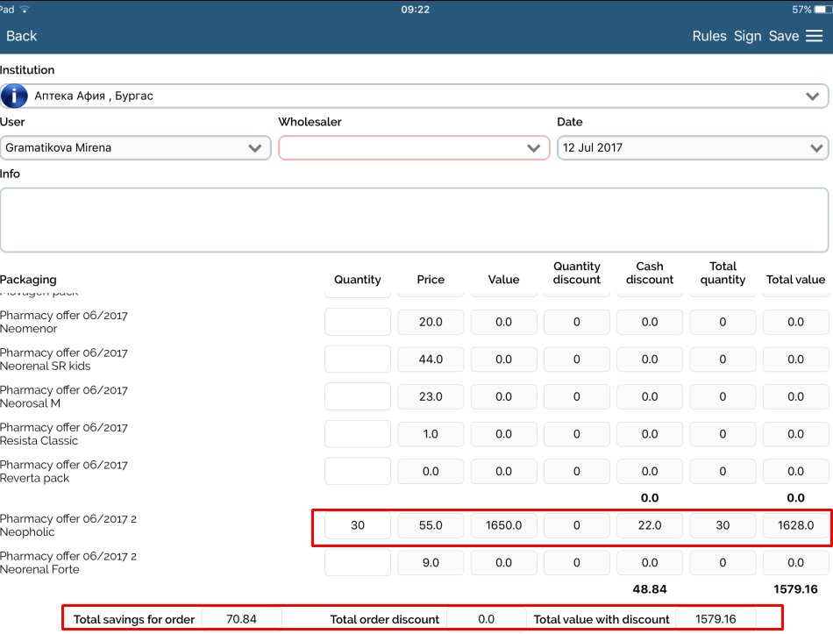833x634 pixels.
Task: Tap Quantity field for Neorosal M
Action: point(357,396)
